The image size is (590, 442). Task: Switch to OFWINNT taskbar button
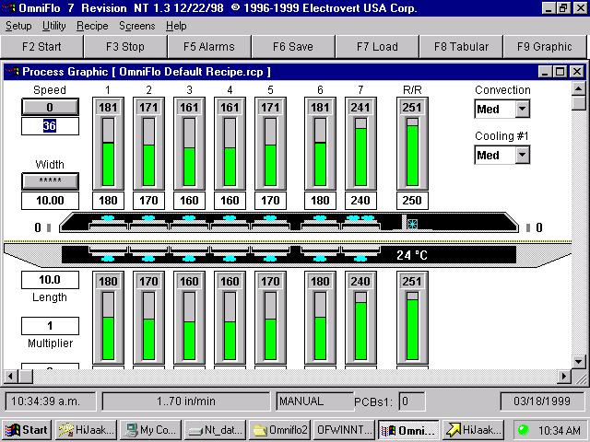pos(345,430)
